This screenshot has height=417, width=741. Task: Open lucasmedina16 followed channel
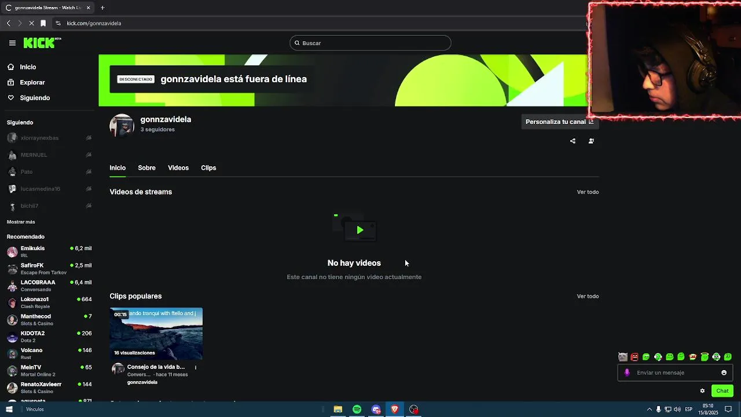click(49, 189)
